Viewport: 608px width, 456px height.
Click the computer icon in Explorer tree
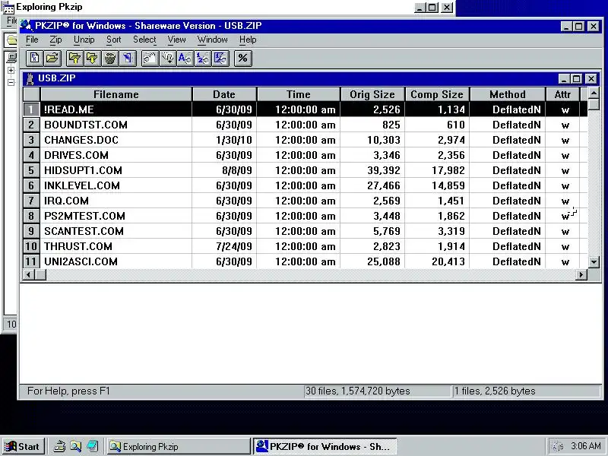pos(11,58)
